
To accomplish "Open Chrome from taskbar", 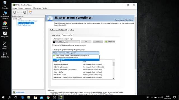I will coord(48,97).
